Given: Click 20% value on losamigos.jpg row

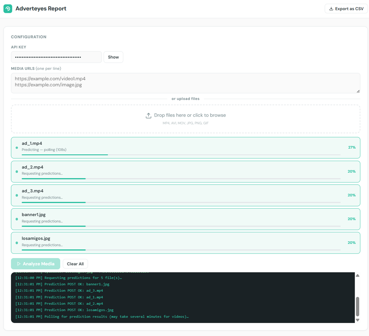Looking at the screenshot, I should pyautogui.click(x=352, y=243).
